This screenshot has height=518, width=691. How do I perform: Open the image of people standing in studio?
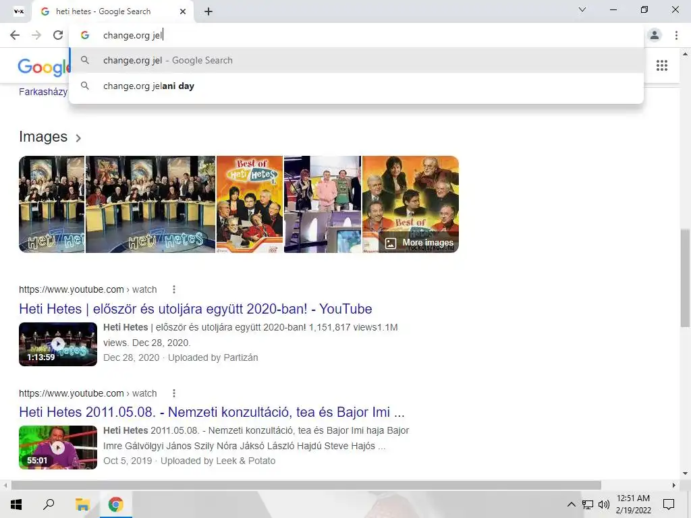coord(322,204)
